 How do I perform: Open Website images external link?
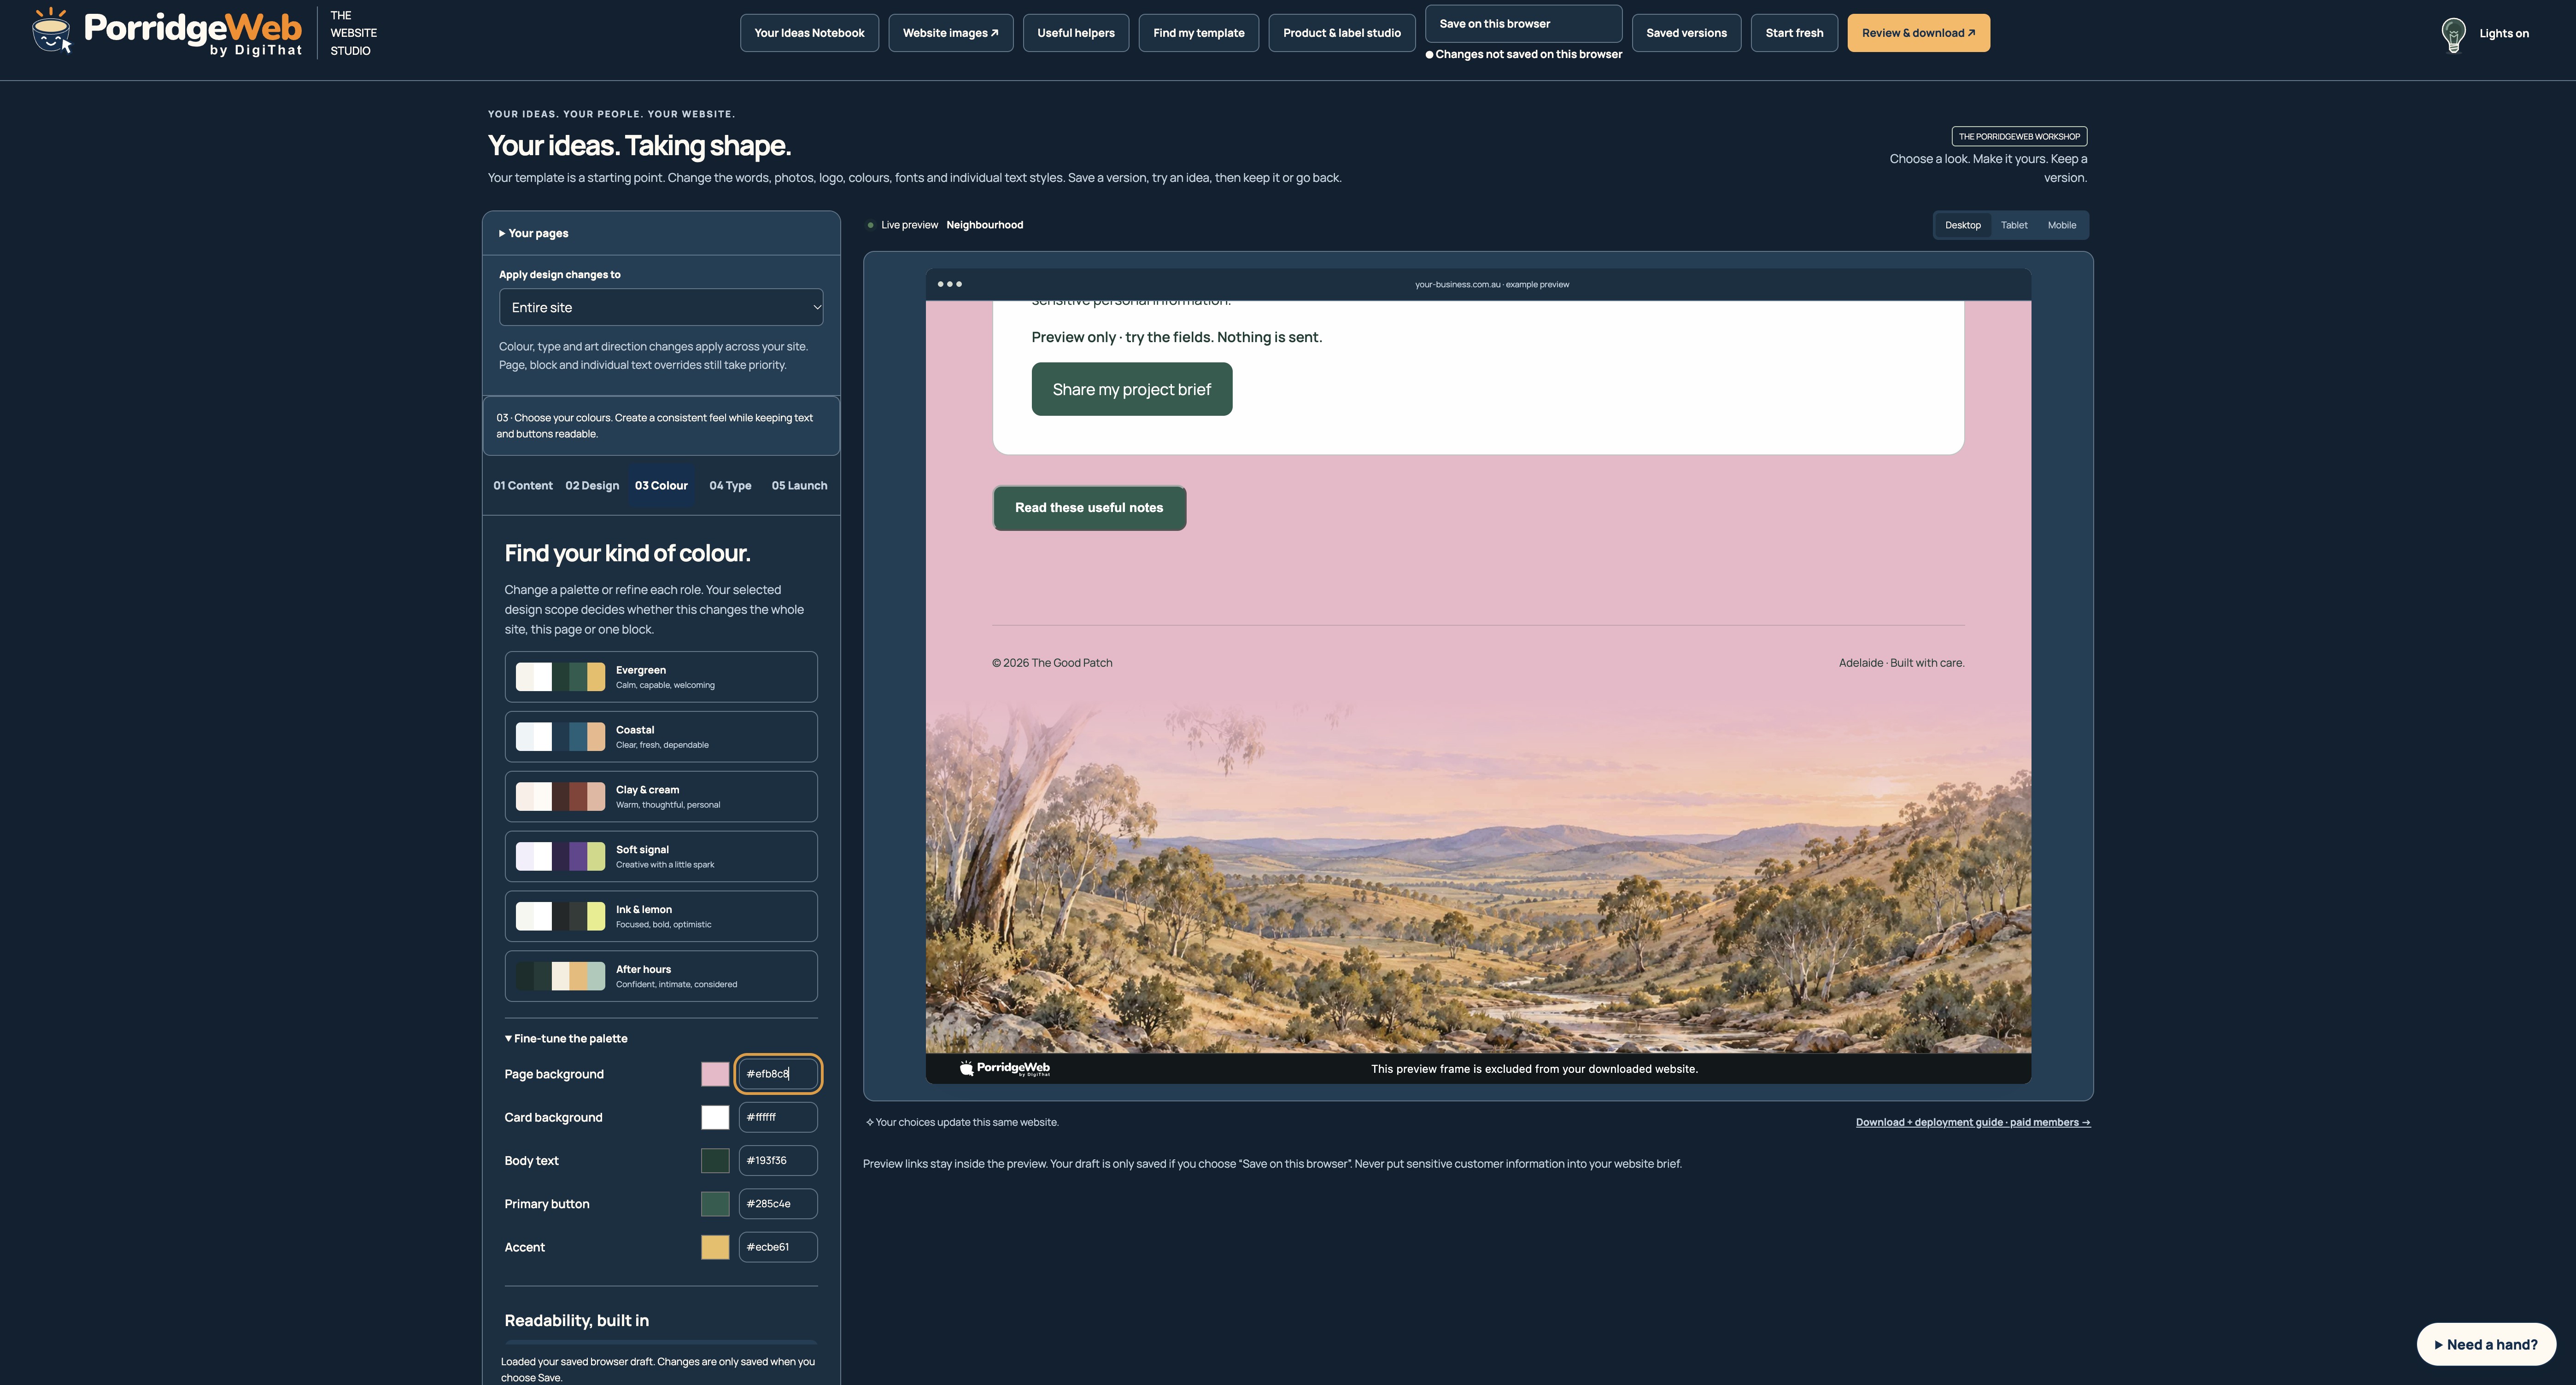pyautogui.click(x=950, y=33)
